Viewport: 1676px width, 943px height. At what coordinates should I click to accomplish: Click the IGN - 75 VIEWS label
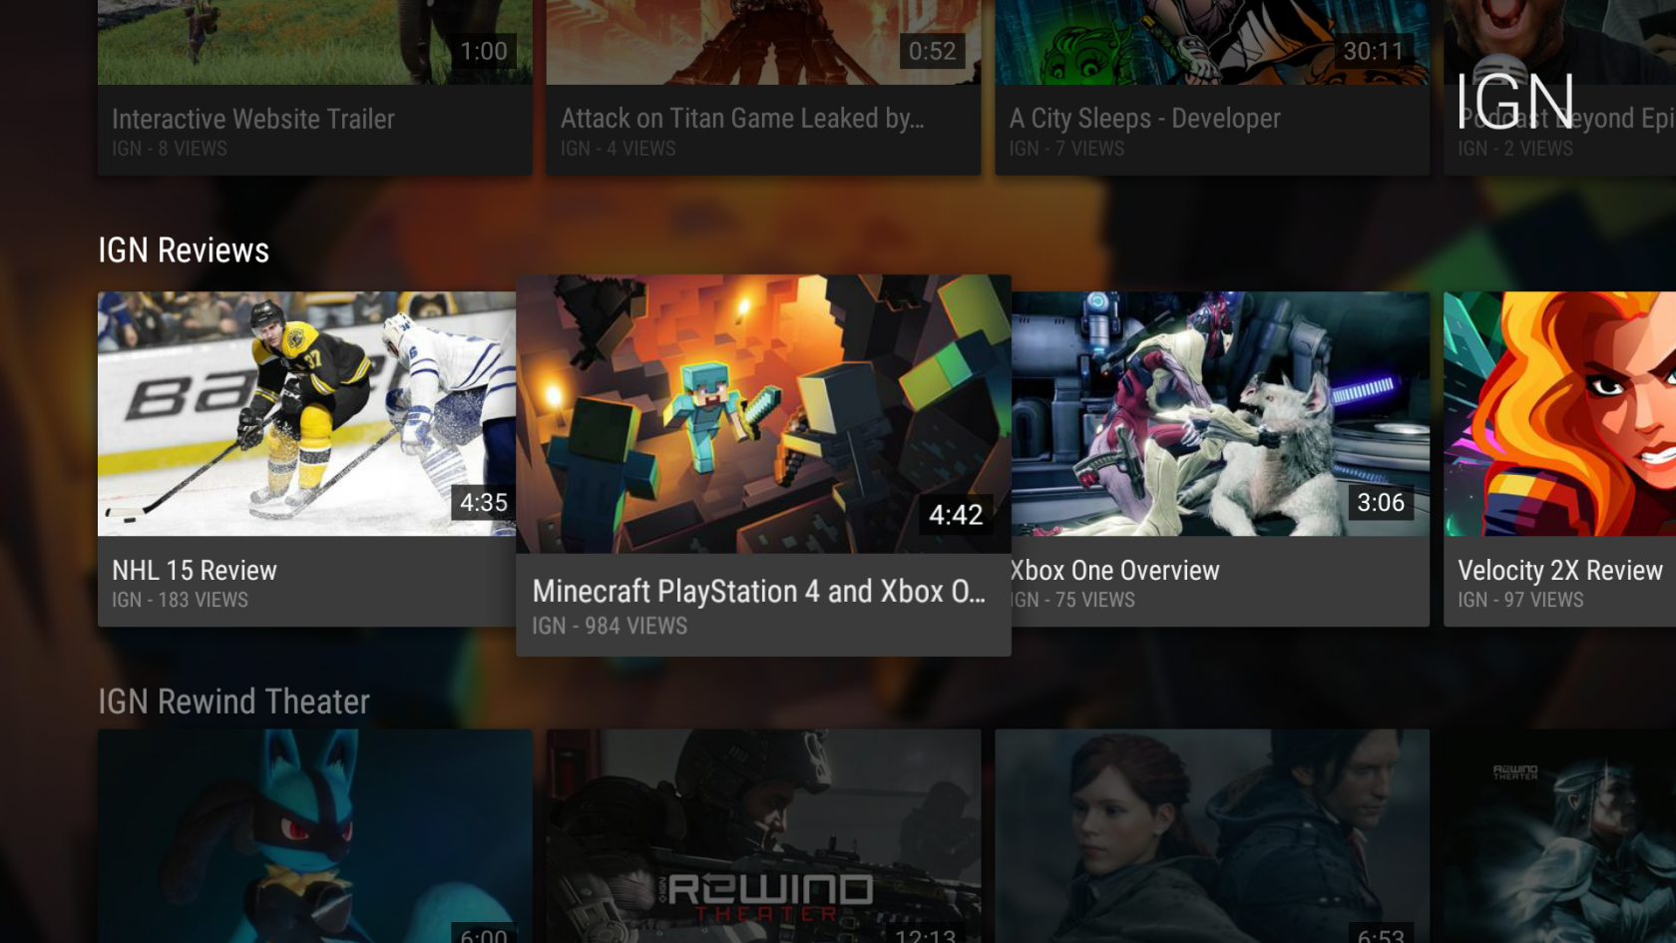(x=1073, y=600)
